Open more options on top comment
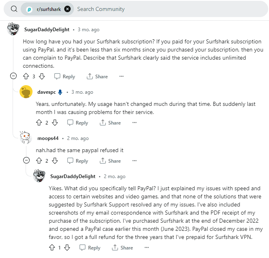Image resolution: width=269 pixels, height=258 pixels. [x=121, y=76]
